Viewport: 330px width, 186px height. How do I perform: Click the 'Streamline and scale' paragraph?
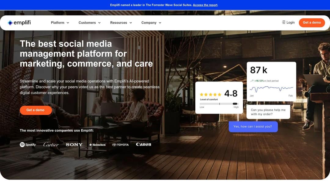(x=90, y=87)
